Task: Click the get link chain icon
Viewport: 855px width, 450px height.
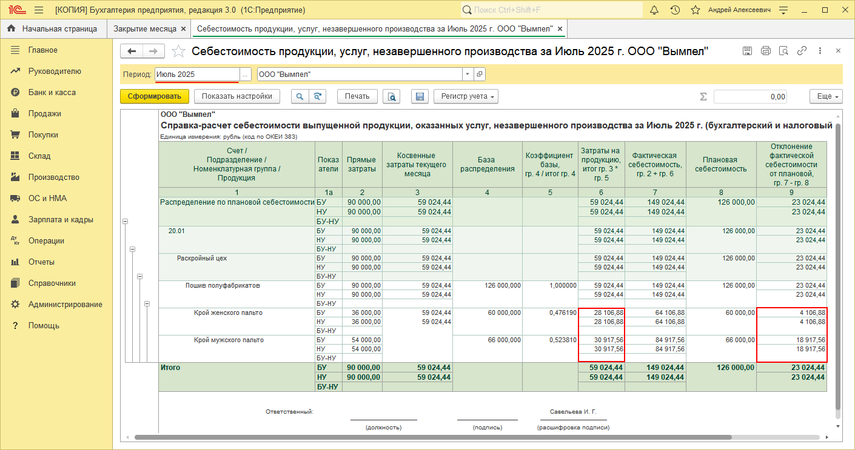Action: pyautogui.click(x=802, y=51)
